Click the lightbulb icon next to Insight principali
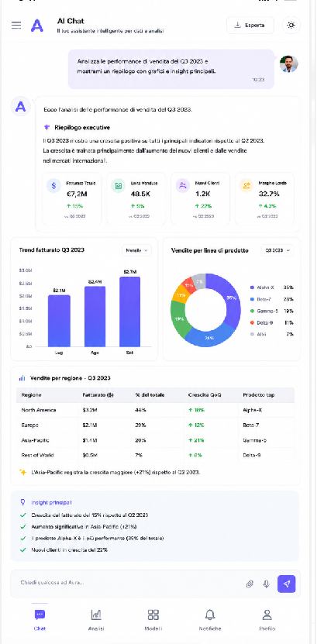Screen dimensions: 317x644 (x=22, y=502)
